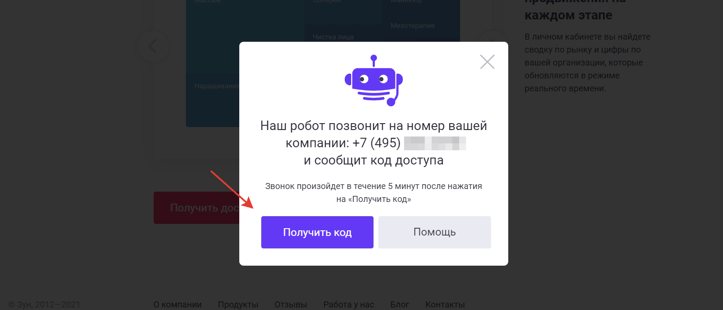Go to previous slide with left arrow
This screenshot has width=723, height=310.
[153, 46]
